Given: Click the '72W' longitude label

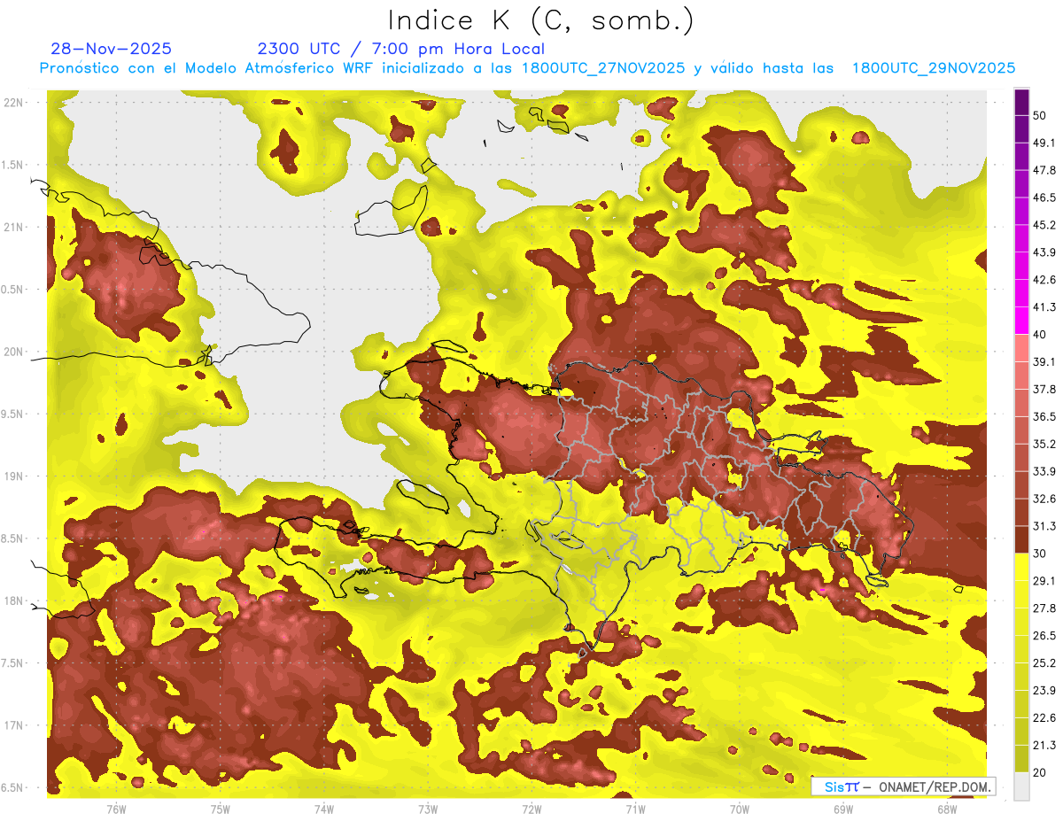Looking at the screenshot, I should point(531,809).
